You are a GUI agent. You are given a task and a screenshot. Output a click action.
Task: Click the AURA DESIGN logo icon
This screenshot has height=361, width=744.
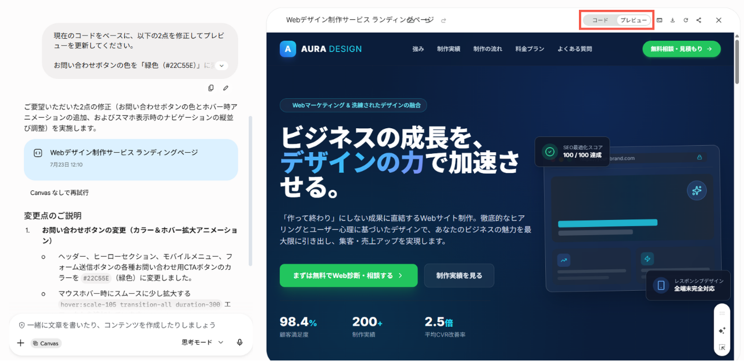coord(288,49)
